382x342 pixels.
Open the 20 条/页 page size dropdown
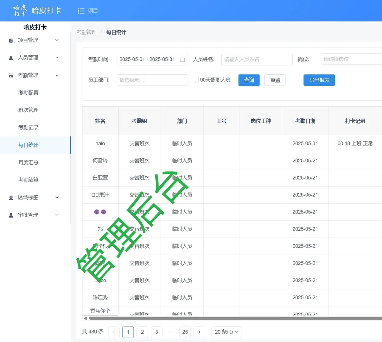[x=226, y=332]
